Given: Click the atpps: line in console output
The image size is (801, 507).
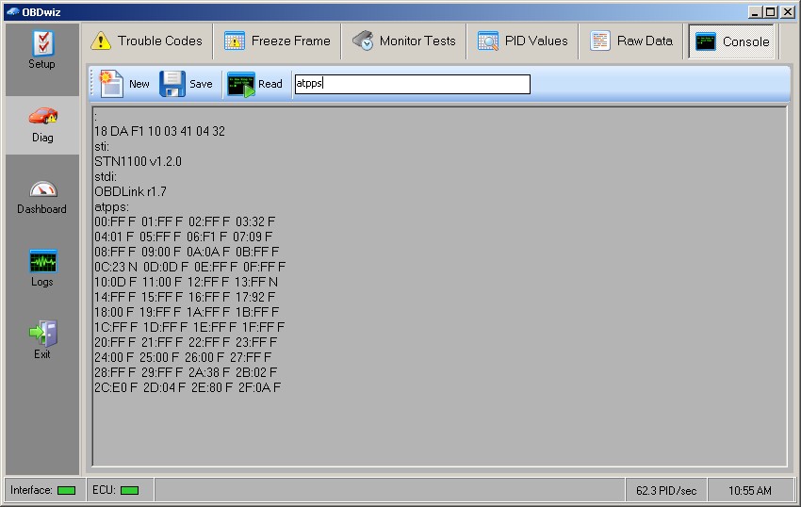Looking at the screenshot, I should (111, 207).
